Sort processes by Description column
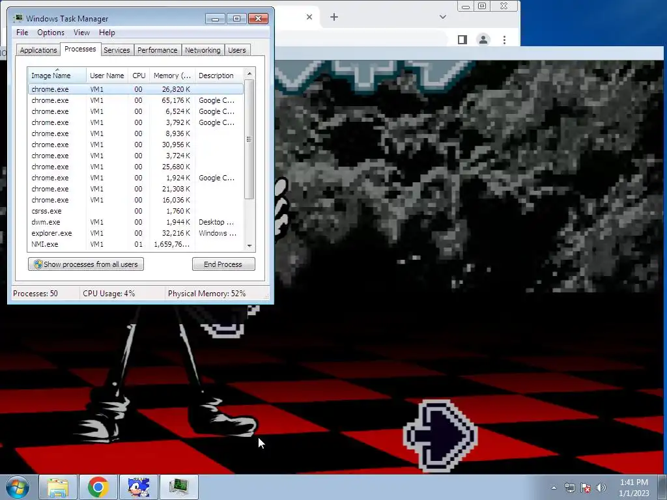The image size is (667, 500). [219, 76]
